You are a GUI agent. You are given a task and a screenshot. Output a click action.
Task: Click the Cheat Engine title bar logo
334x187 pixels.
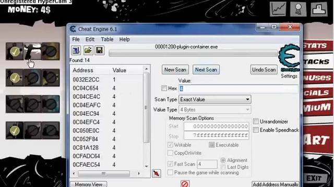(x=73, y=29)
